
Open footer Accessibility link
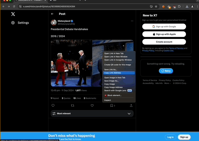click(x=148, y=83)
